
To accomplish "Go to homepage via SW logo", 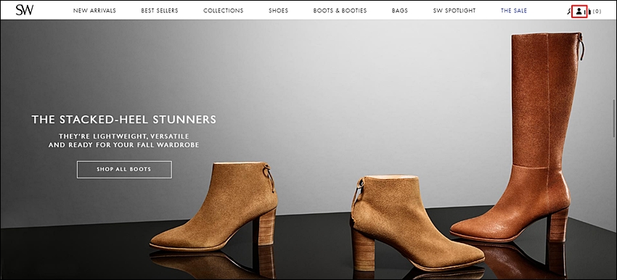I will (25, 10).
